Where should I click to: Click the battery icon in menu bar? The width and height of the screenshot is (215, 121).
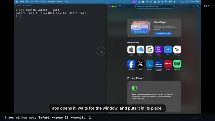pos(170,2)
